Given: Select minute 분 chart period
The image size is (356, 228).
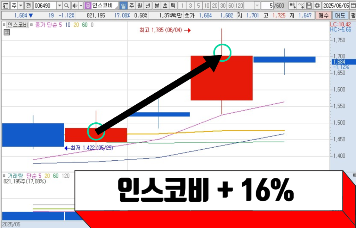Looking at the screenshot, I should tap(157, 5).
